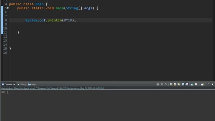Collapse main method fold marker at line 5
The height and width of the screenshot is (121, 215).
[8, 8]
